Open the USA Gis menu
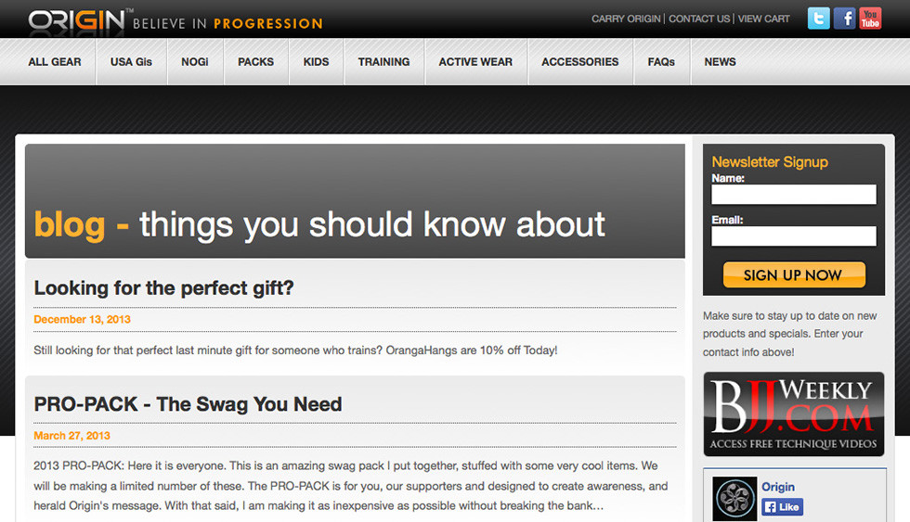The width and height of the screenshot is (910, 522). tap(131, 62)
